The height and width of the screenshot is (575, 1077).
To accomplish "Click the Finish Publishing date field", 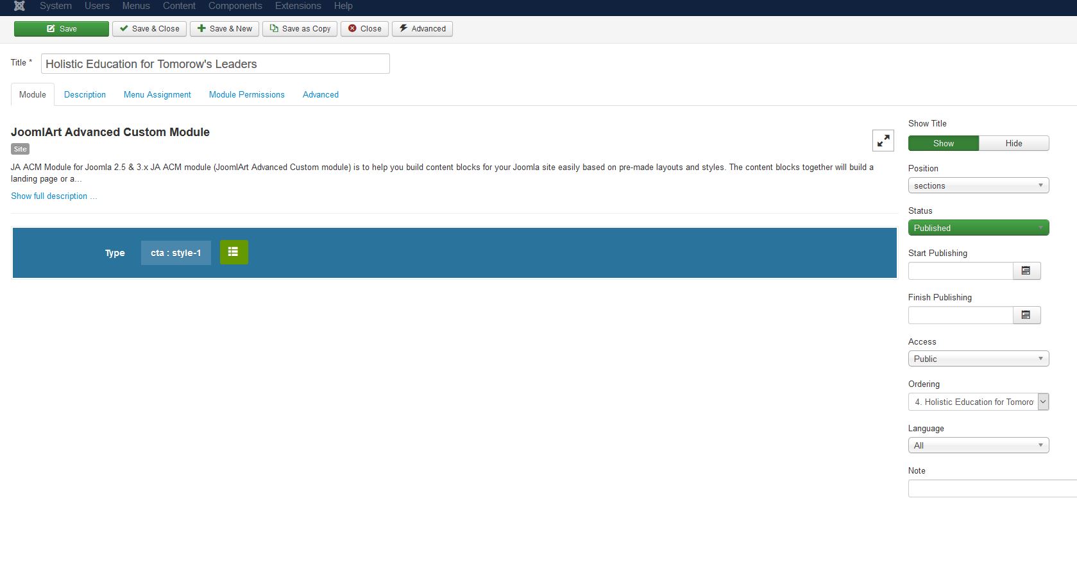I will [x=961, y=315].
